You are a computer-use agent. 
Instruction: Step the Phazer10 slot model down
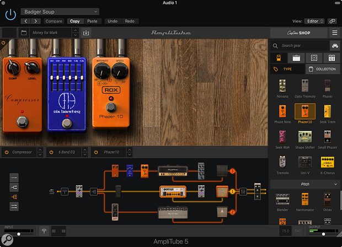click(x=130, y=154)
